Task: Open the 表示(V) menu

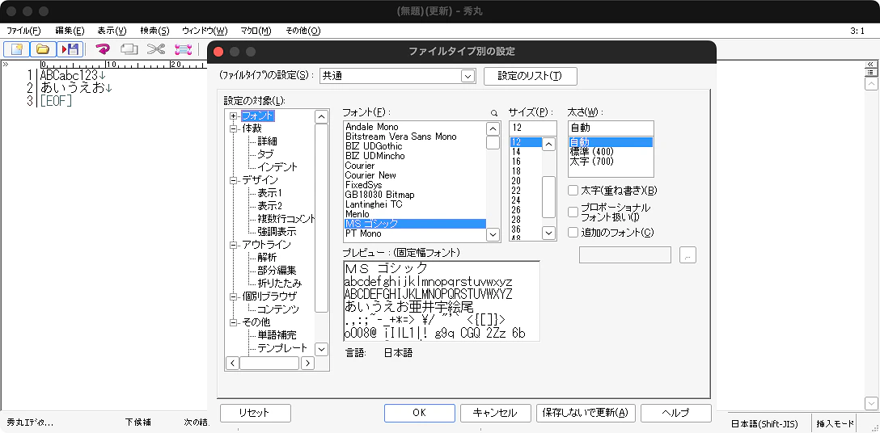Action: point(112,31)
